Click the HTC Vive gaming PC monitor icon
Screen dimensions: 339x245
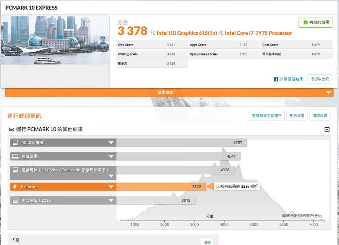[16, 169]
